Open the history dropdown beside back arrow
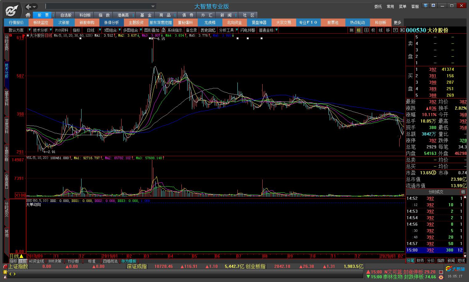This screenshot has height=282, width=469. coord(34,7)
